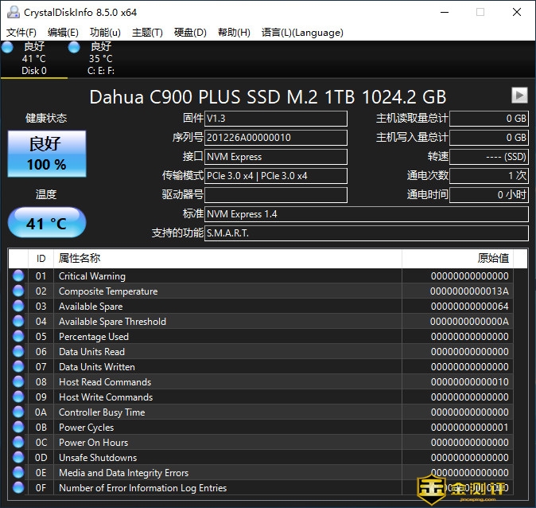Click status orb beside Unsafe Shutdowns

coord(18,458)
